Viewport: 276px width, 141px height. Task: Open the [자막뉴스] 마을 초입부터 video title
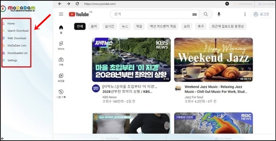pyautogui.click(x=130, y=89)
